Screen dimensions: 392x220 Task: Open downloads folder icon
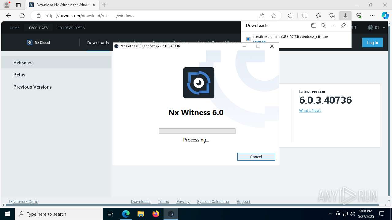coord(314,25)
